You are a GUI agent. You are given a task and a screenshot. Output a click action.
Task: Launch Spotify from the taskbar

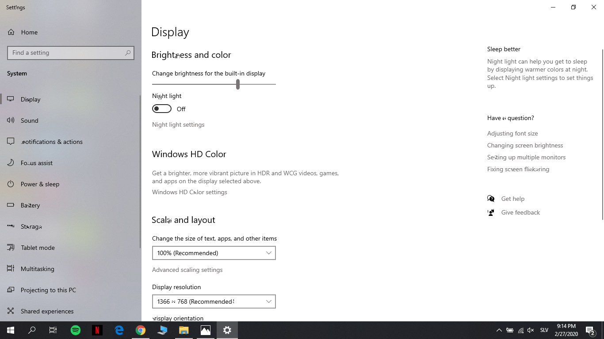76,330
